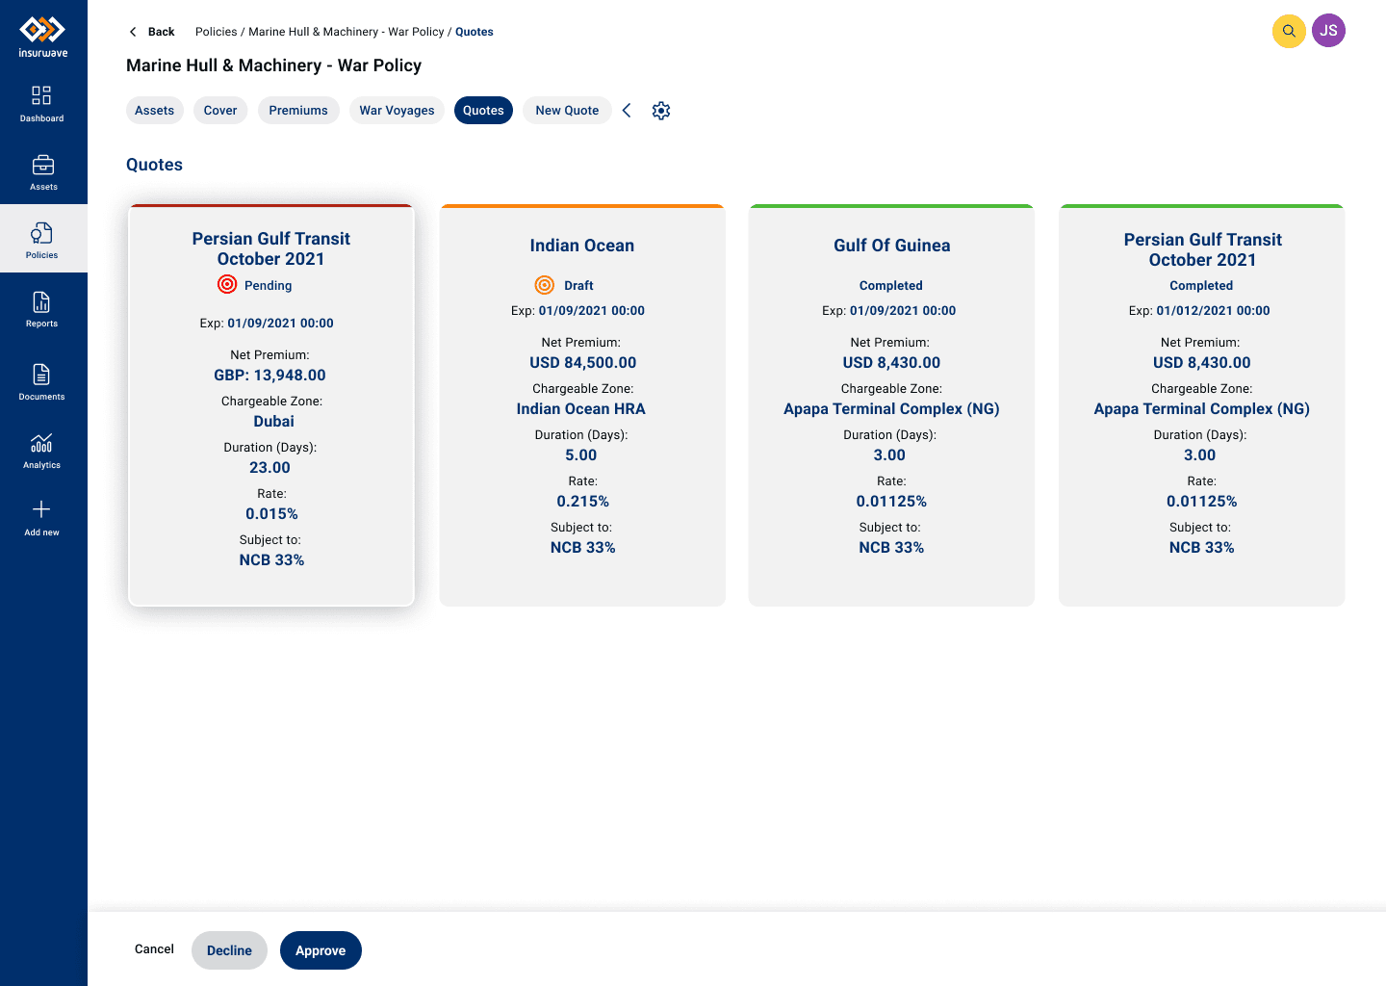The width and height of the screenshot is (1386, 986).
Task: Open the settings gear beside the tabs
Action: tap(661, 111)
